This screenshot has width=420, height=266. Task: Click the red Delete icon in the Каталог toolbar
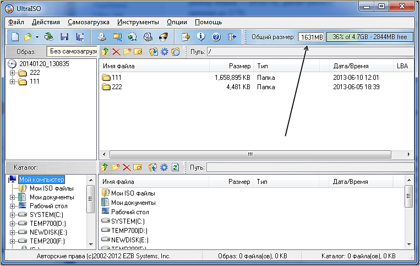[127, 167]
